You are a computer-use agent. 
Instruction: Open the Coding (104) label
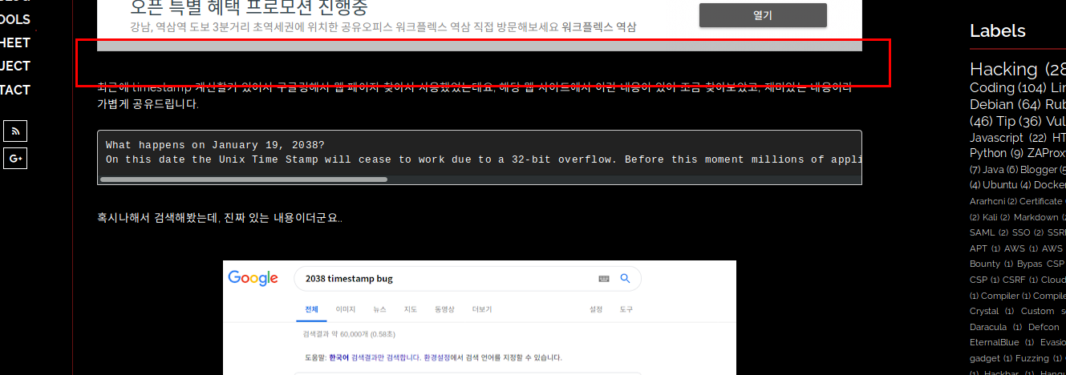1007,87
